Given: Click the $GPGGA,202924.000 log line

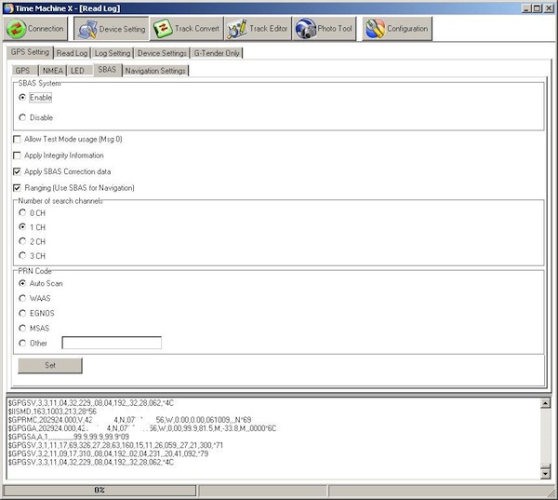Looking at the screenshot, I should (142, 428).
